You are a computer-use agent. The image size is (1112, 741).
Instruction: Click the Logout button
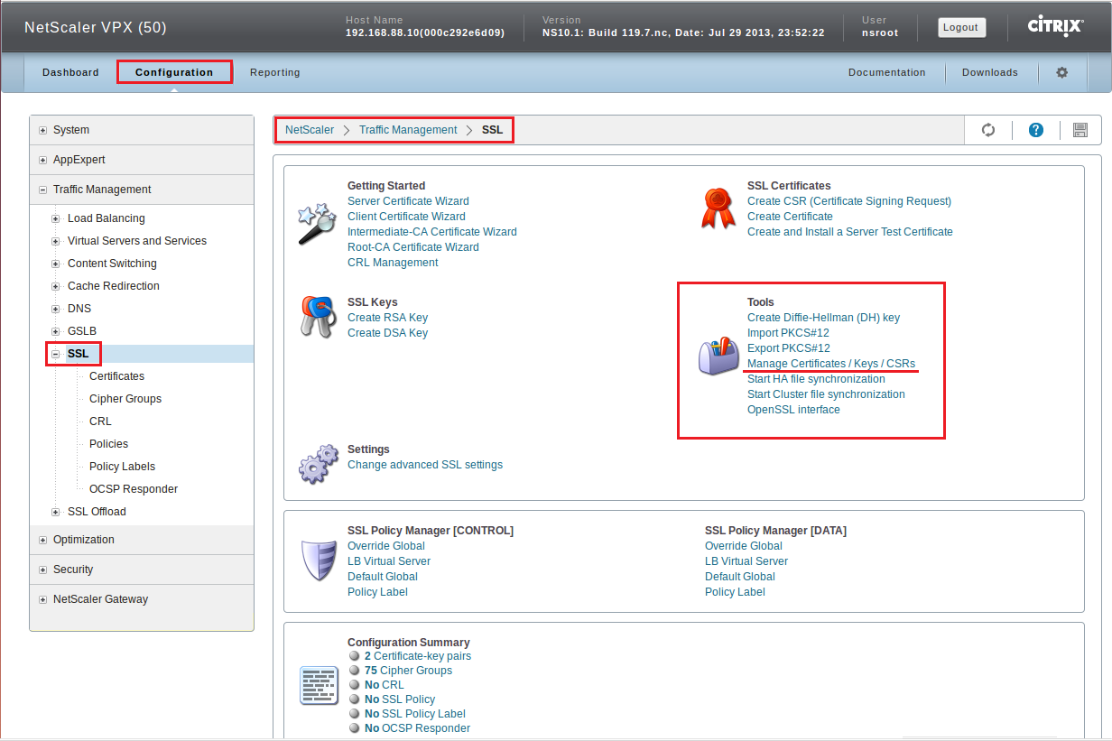(x=960, y=27)
